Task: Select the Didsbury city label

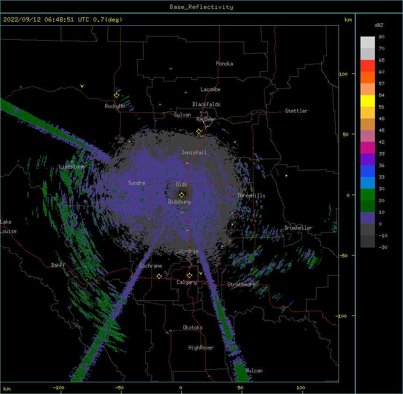Action: [x=180, y=202]
